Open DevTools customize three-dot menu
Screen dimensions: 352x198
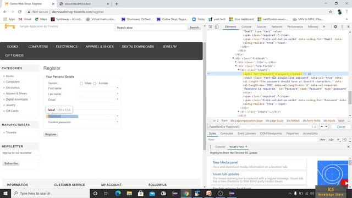342,27
